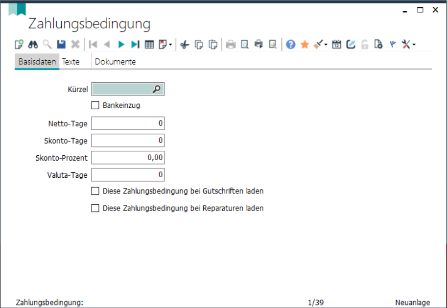Open the calendar icon in the toolbar

click(337, 45)
